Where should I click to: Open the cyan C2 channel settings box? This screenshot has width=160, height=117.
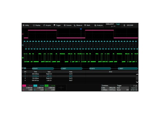pos(38,88)
